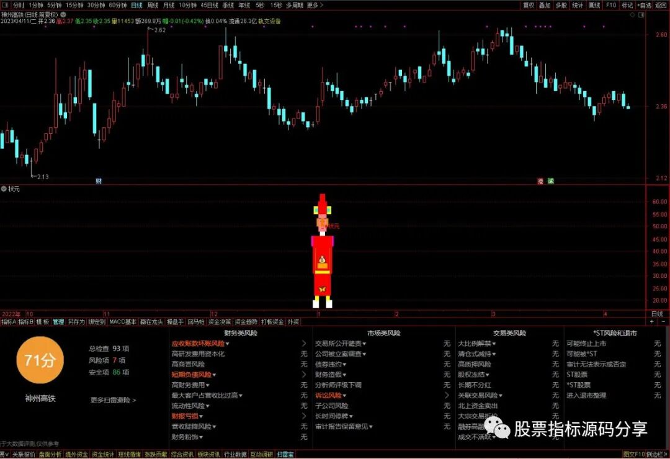This screenshot has height=459, width=670.
Task: Click the plus zoom button beside 日线
Action: point(651,321)
